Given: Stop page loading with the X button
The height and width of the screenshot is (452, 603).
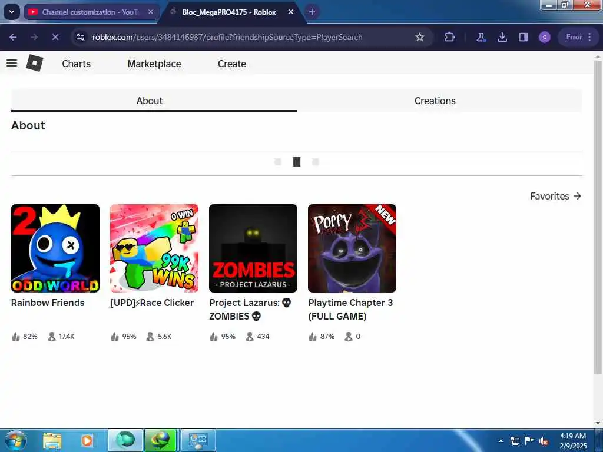Looking at the screenshot, I should (x=55, y=37).
